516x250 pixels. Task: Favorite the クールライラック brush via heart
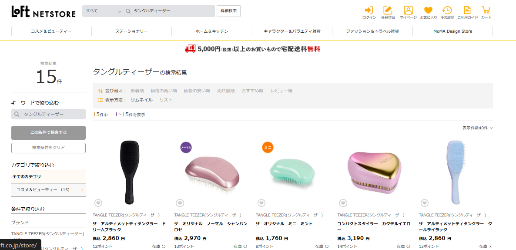click(x=425, y=203)
